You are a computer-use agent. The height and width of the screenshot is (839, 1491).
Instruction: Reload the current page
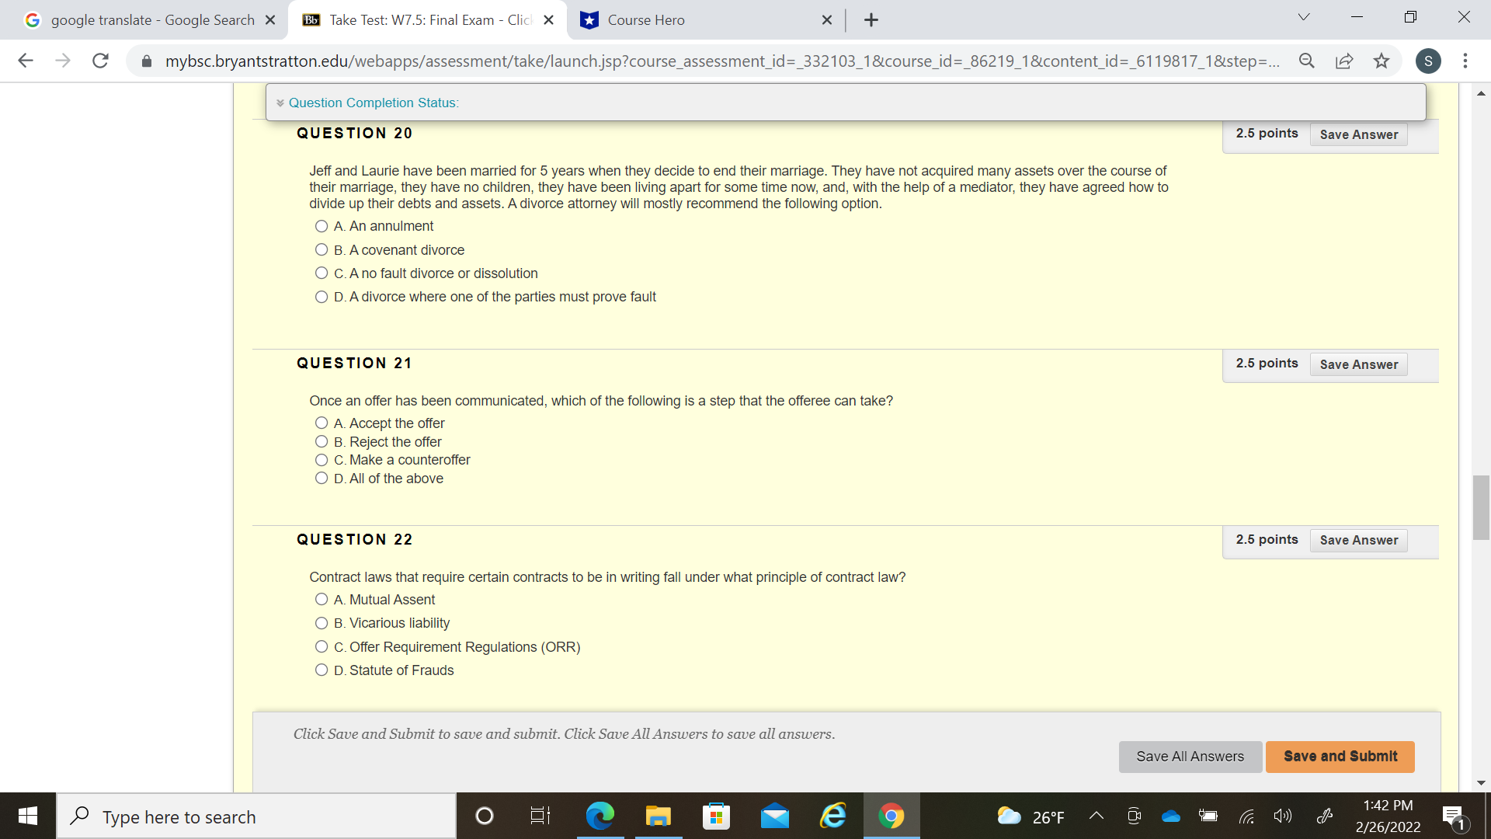pos(100,61)
